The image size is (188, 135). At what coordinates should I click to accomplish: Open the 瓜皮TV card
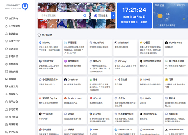click(125, 102)
